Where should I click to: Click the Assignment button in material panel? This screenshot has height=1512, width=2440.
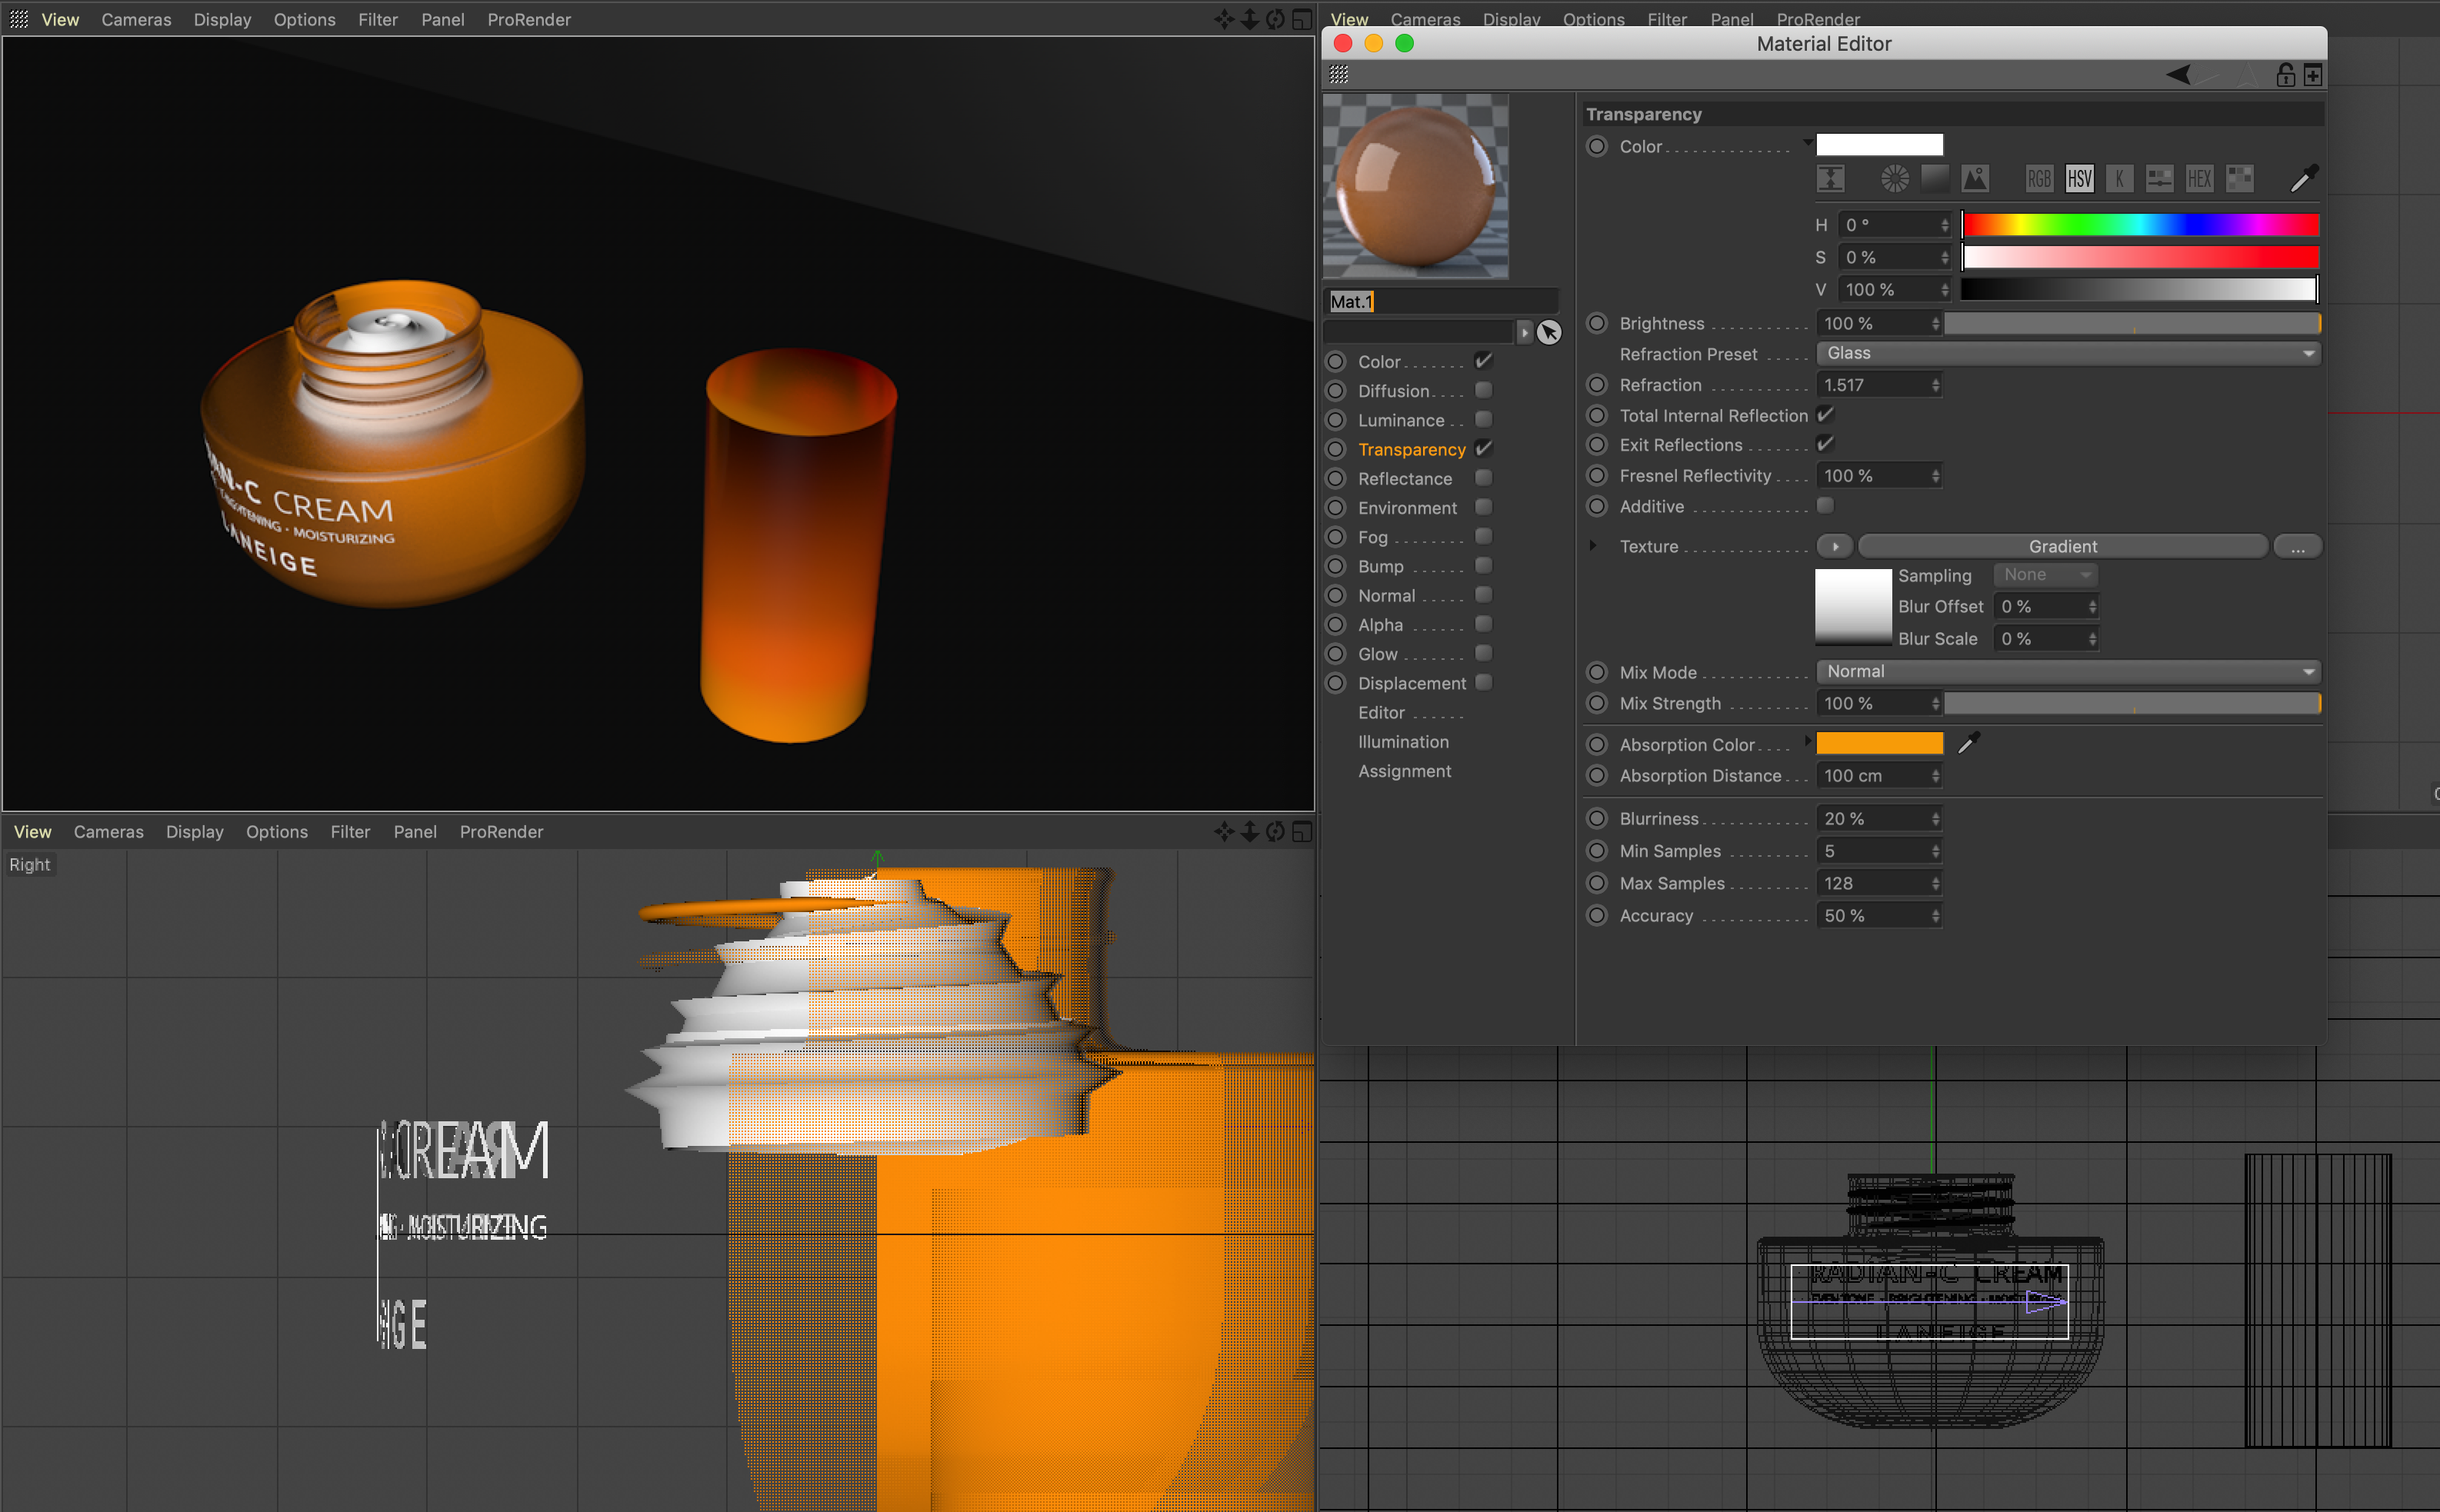(1405, 770)
